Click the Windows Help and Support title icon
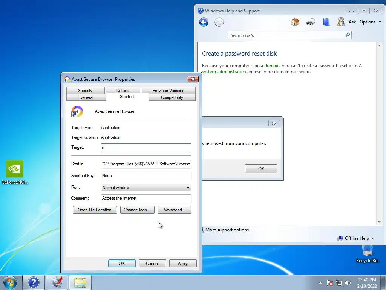Viewport: 386px width, 290px height. coord(201,11)
